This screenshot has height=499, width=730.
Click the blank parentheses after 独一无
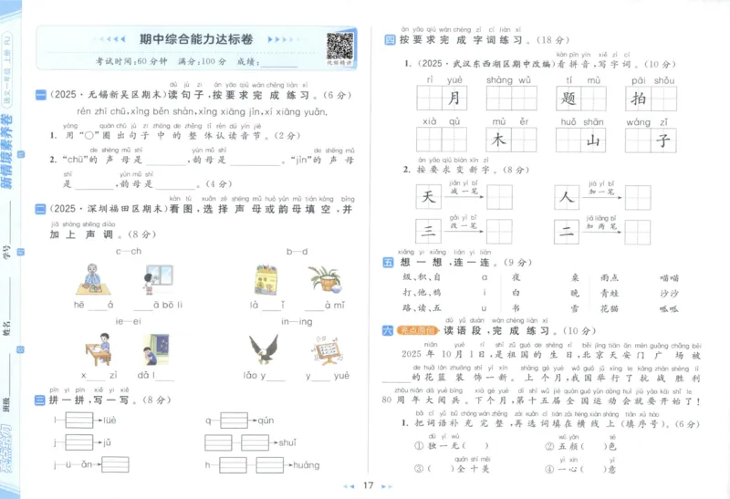(x=475, y=446)
